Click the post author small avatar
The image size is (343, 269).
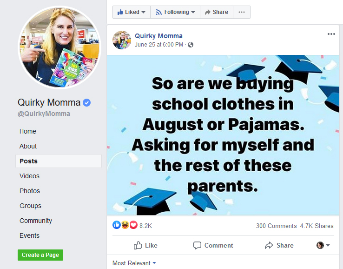[x=122, y=40]
